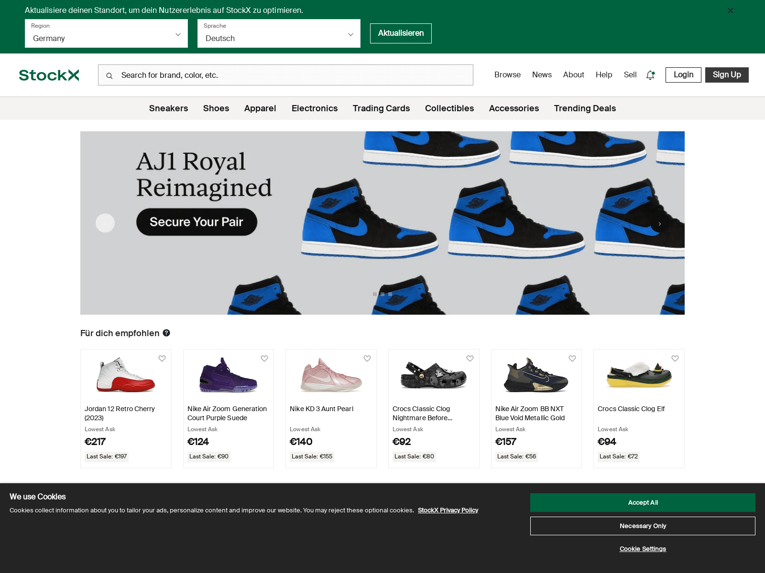This screenshot has width=765, height=573.
Task: Click the 'Last Sale: €72' label
Action: [619, 456]
